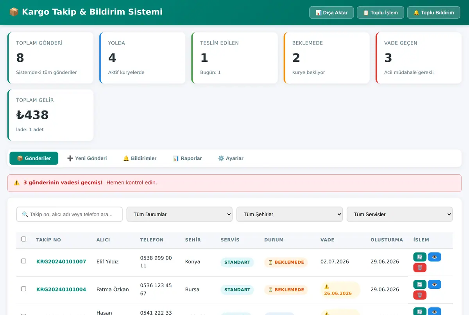Screen dimensions: 469x315
Task: Click the Toplam Gönderi summary card
Action: click(x=50, y=58)
